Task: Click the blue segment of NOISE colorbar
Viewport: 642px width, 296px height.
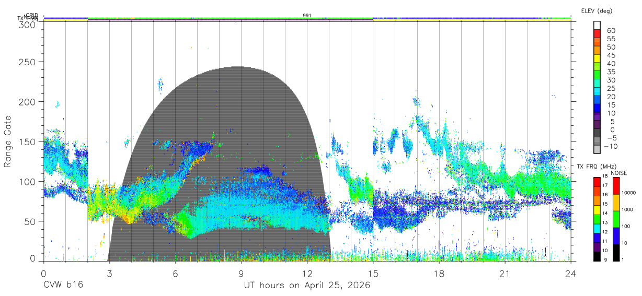Action: coord(615,236)
